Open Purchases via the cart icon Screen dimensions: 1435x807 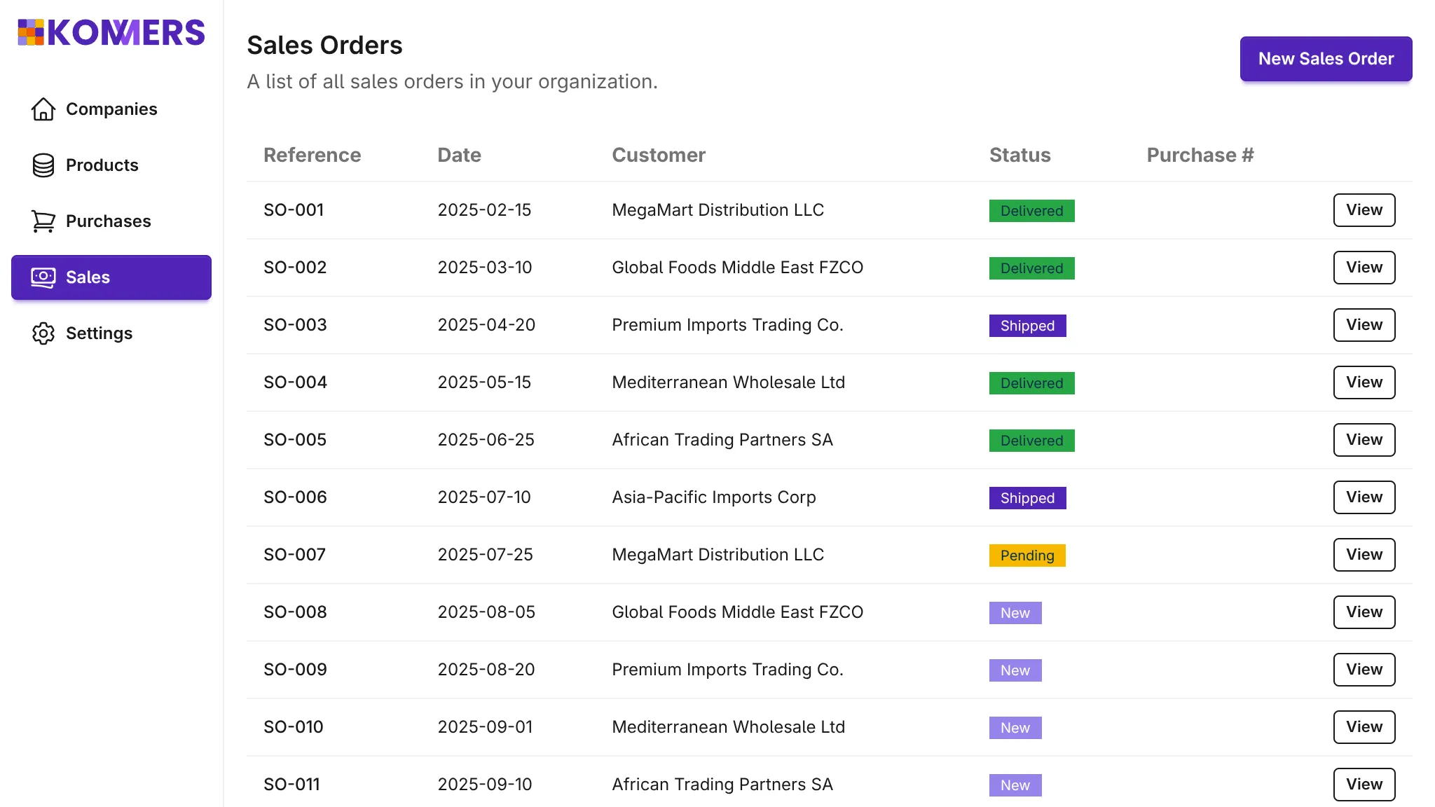[43, 221]
